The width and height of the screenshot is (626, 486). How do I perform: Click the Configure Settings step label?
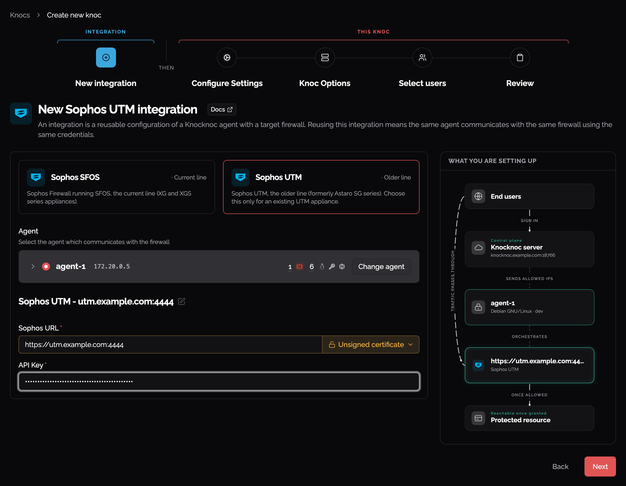(x=227, y=83)
